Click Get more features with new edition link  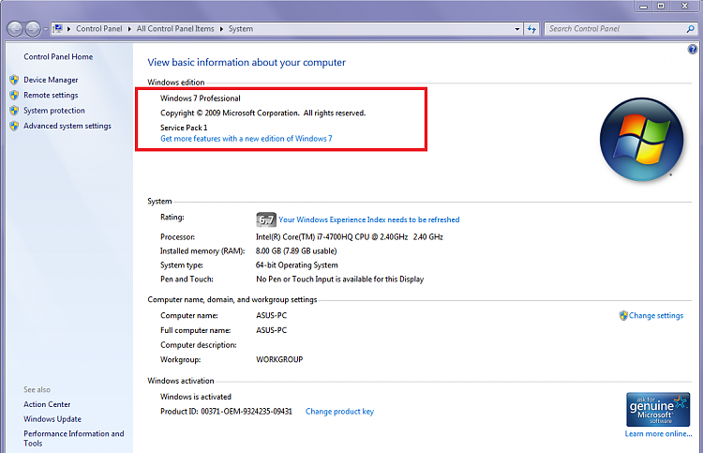(x=247, y=139)
